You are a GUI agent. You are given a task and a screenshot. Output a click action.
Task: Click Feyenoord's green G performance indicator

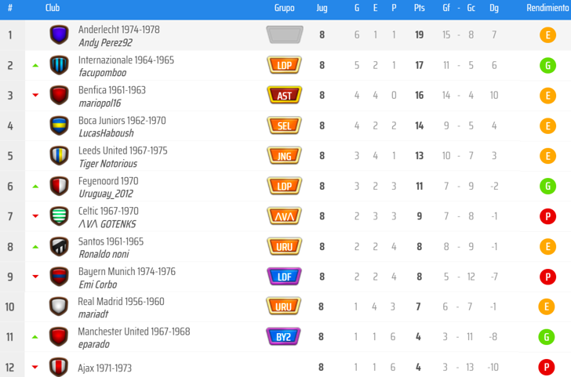[x=547, y=187]
